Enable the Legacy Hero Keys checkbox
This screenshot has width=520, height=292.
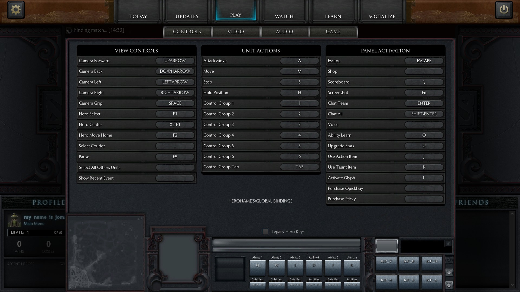click(x=265, y=231)
